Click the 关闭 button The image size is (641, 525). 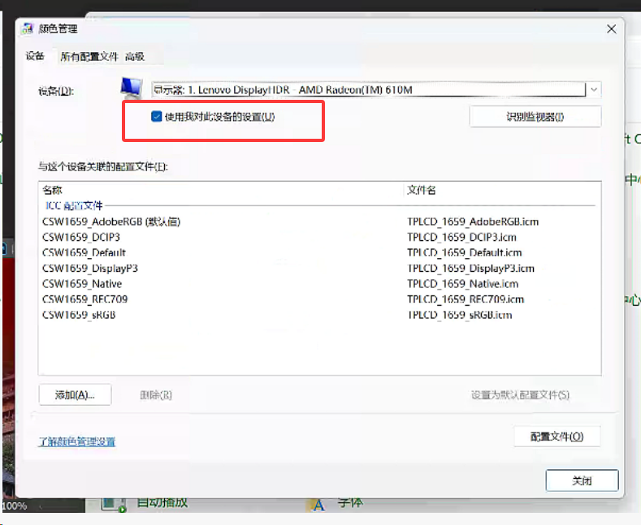(x=582, y=480)
